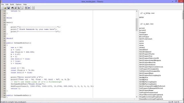
Task: Select PauseRecordingPlayback in the function list
Action: 151,99
